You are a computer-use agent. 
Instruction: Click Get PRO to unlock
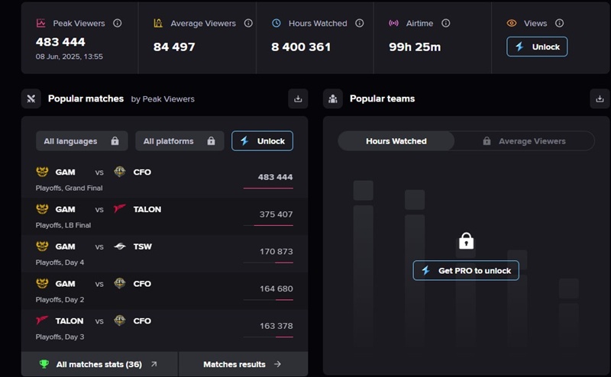click(x=466, y=270)
